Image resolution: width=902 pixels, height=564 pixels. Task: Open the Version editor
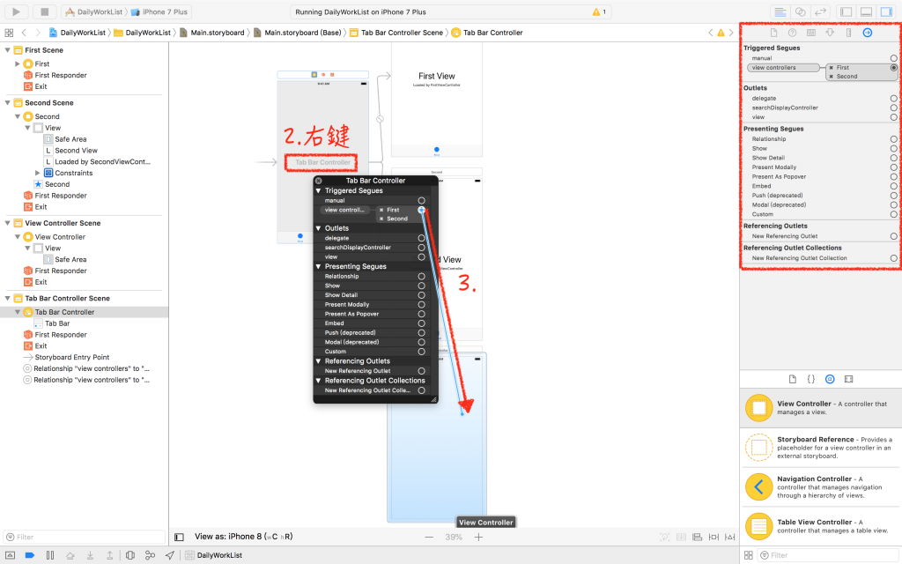pos(820,11)
